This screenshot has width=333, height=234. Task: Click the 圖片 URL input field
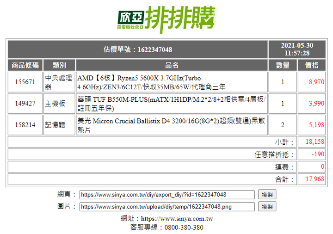167,207
